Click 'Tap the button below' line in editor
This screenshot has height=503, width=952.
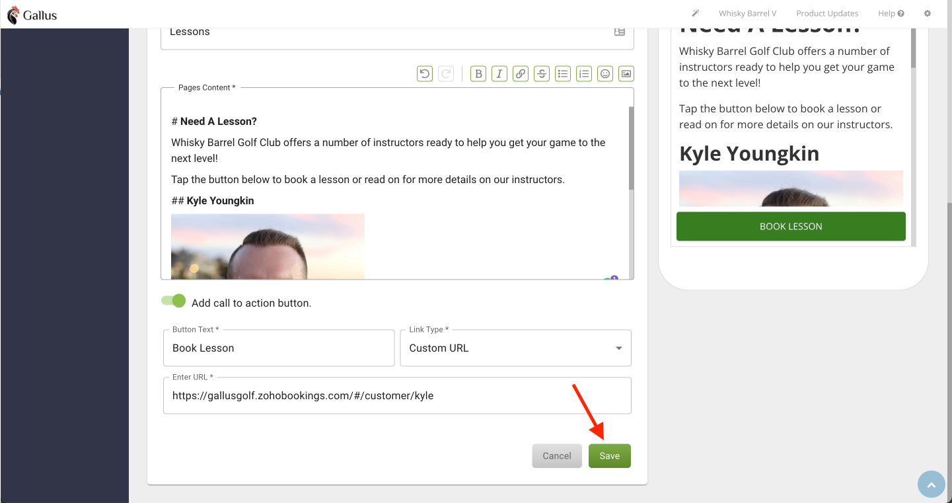(x=368, y=180)
